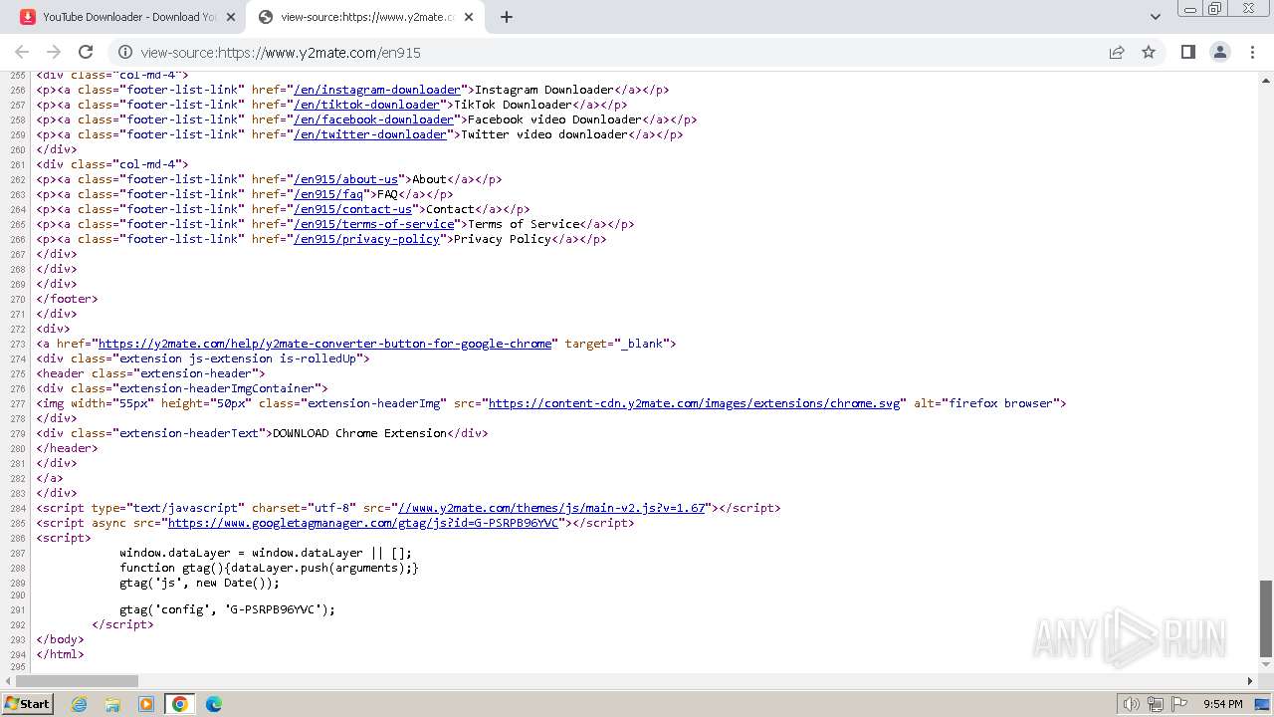Bookmark this tab with star icon

coord(1149,52)
